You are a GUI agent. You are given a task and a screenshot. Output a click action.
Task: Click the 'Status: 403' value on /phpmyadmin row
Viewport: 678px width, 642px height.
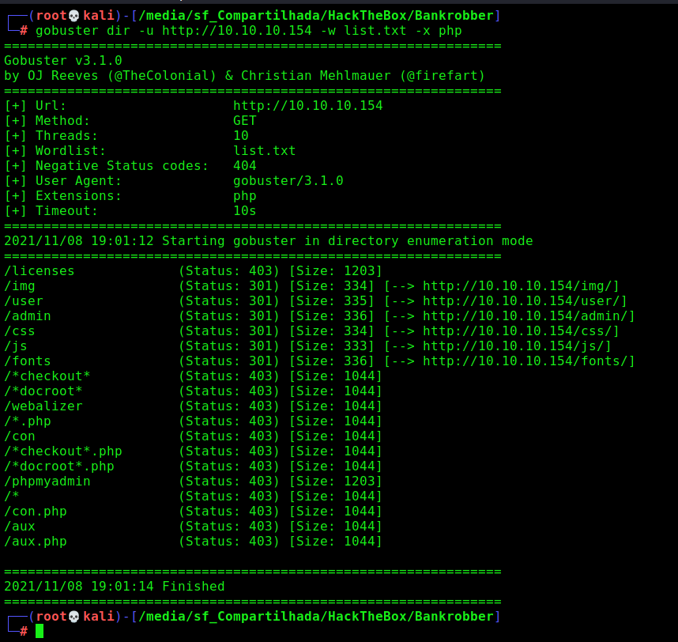click(x=228, y=481)
